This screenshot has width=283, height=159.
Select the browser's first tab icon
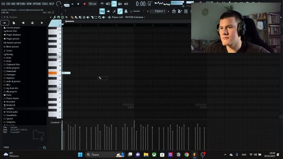click(5, 23)
